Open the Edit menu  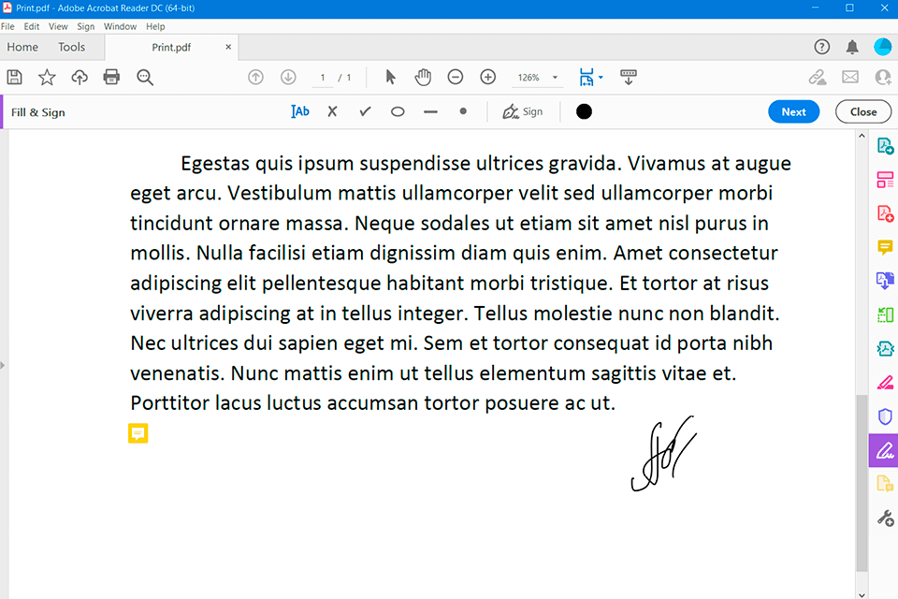pyautogui.click(x=32, y=26)
